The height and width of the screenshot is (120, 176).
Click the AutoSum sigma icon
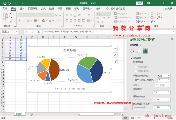[152, 13]
